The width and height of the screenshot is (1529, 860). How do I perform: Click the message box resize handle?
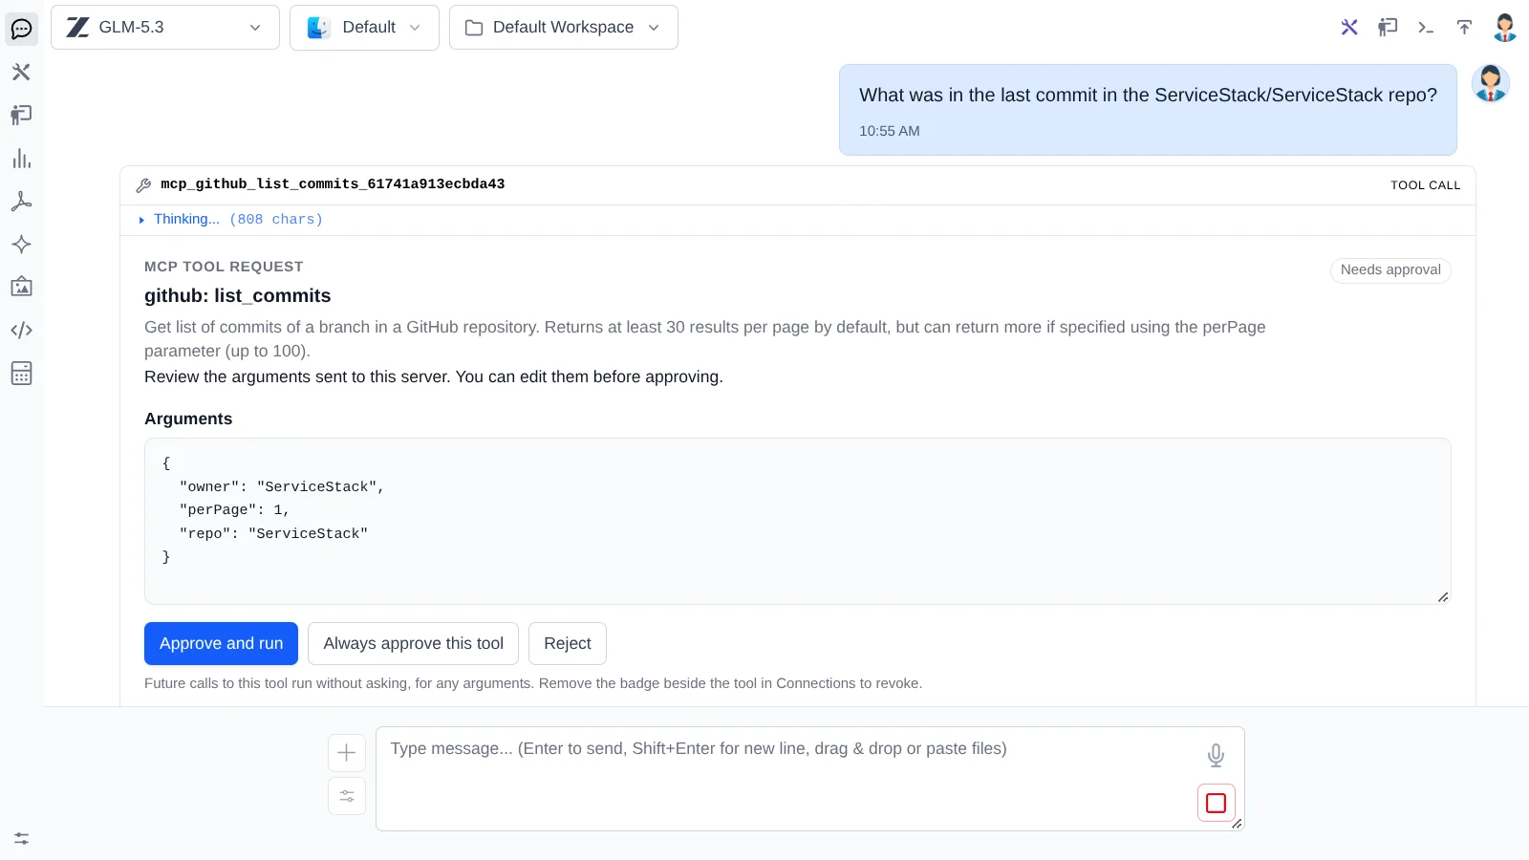pyautogui.click(x=1237, y=824)
